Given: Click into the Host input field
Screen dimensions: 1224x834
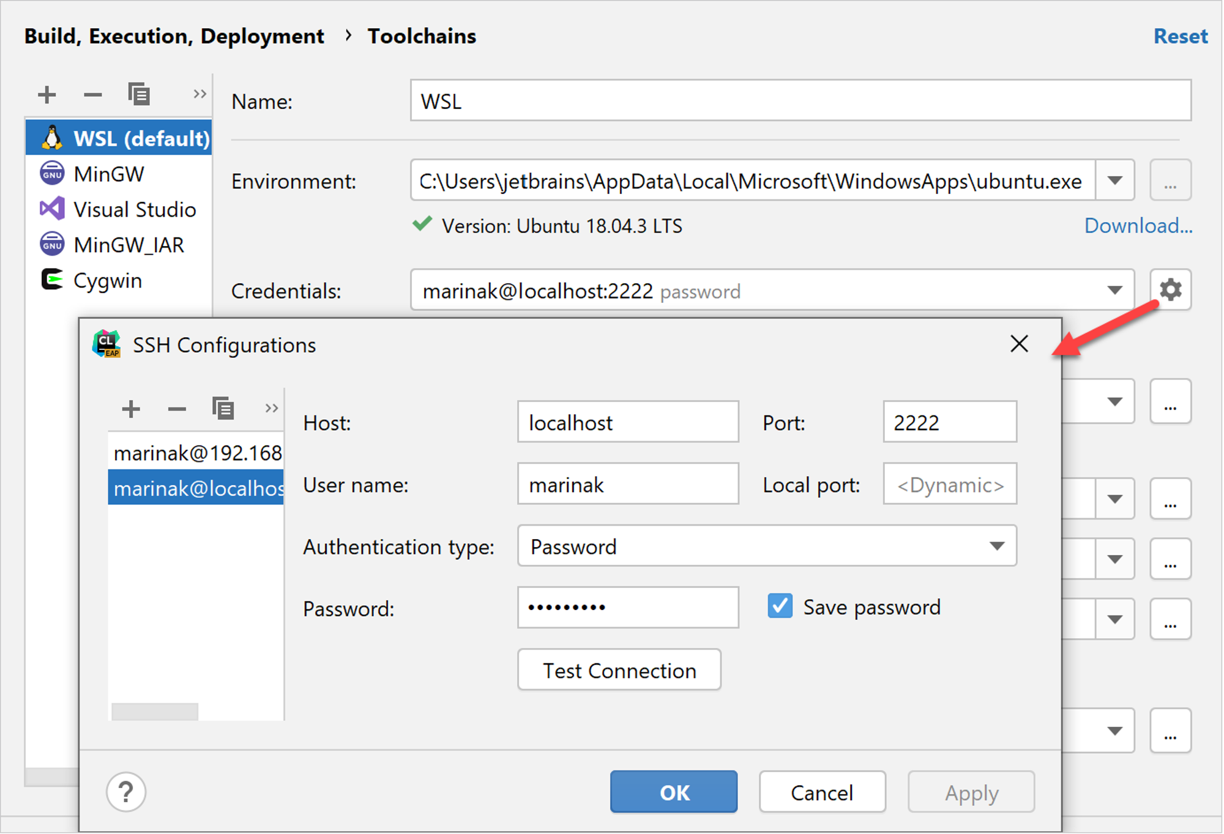Looking at the screenshot, I should (x=628, y=422).
